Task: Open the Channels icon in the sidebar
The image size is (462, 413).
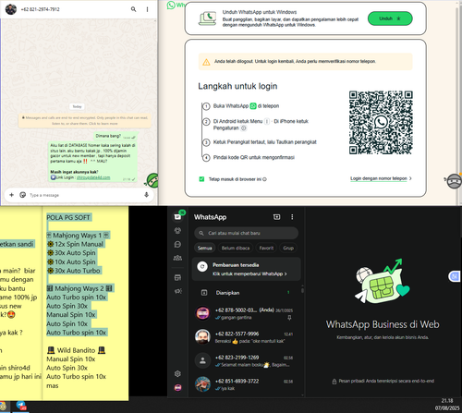Action: 177,244
